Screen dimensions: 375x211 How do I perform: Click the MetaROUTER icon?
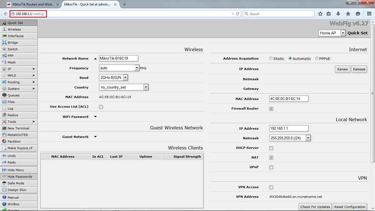pos(4,135)
